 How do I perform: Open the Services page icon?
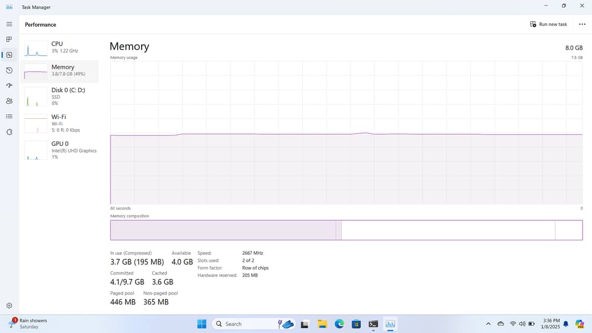coord(9,132)
